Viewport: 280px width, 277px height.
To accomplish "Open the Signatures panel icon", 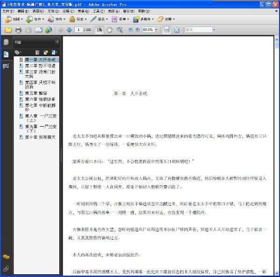I will point(6,66).
